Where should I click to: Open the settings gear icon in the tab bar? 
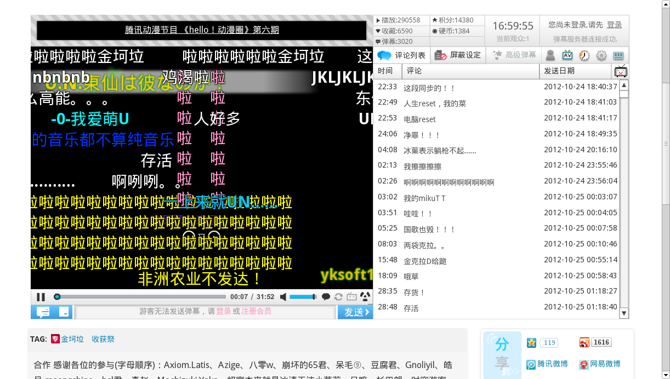point(601,55)
